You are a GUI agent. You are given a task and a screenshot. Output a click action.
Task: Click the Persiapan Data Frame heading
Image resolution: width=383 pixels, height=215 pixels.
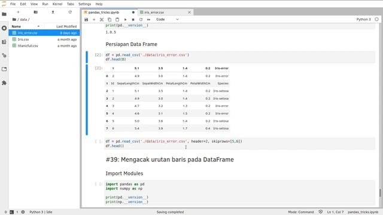click(x=132, y=44)
